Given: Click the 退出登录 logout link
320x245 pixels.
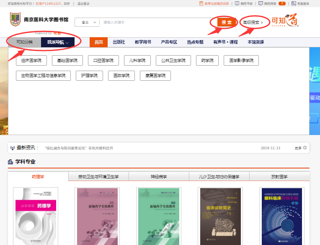Looking at the screenshot, I should point(83,3).
